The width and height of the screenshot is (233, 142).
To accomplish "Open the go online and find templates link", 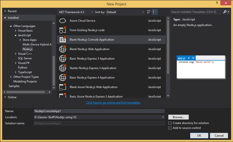I will click(x=113, y=103).
